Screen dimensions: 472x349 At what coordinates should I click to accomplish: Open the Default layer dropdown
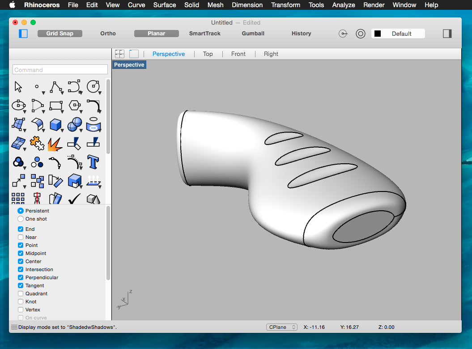pos(398,34)
